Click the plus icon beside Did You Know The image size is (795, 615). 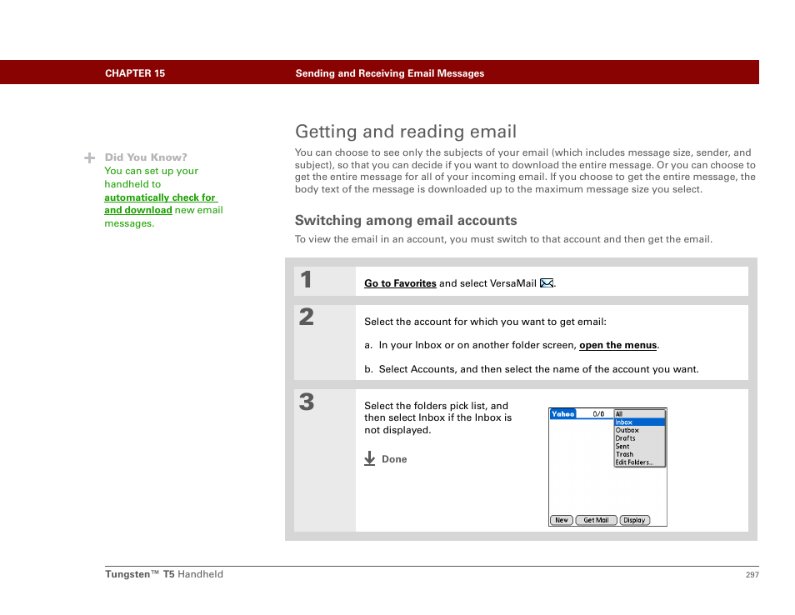pos(90,157)
